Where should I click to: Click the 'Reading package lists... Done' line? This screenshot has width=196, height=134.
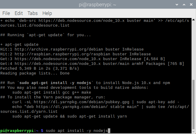coord(35,73)
